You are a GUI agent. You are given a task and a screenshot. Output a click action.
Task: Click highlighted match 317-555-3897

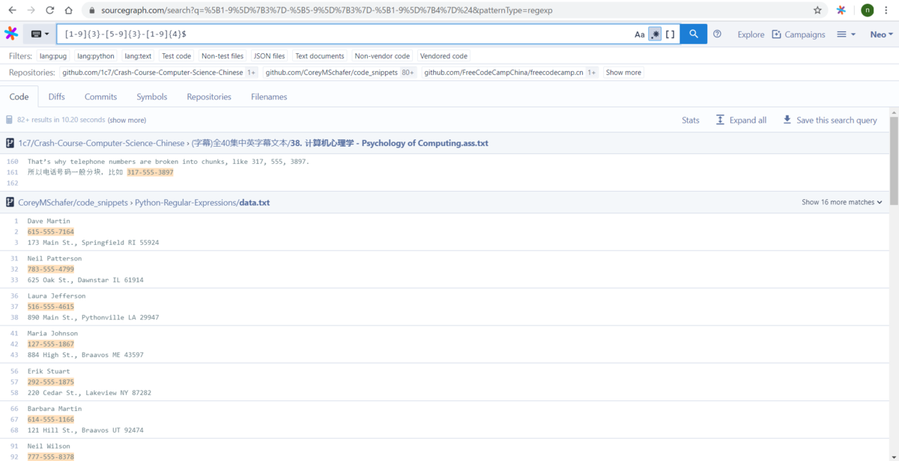(x=150, y=172)
